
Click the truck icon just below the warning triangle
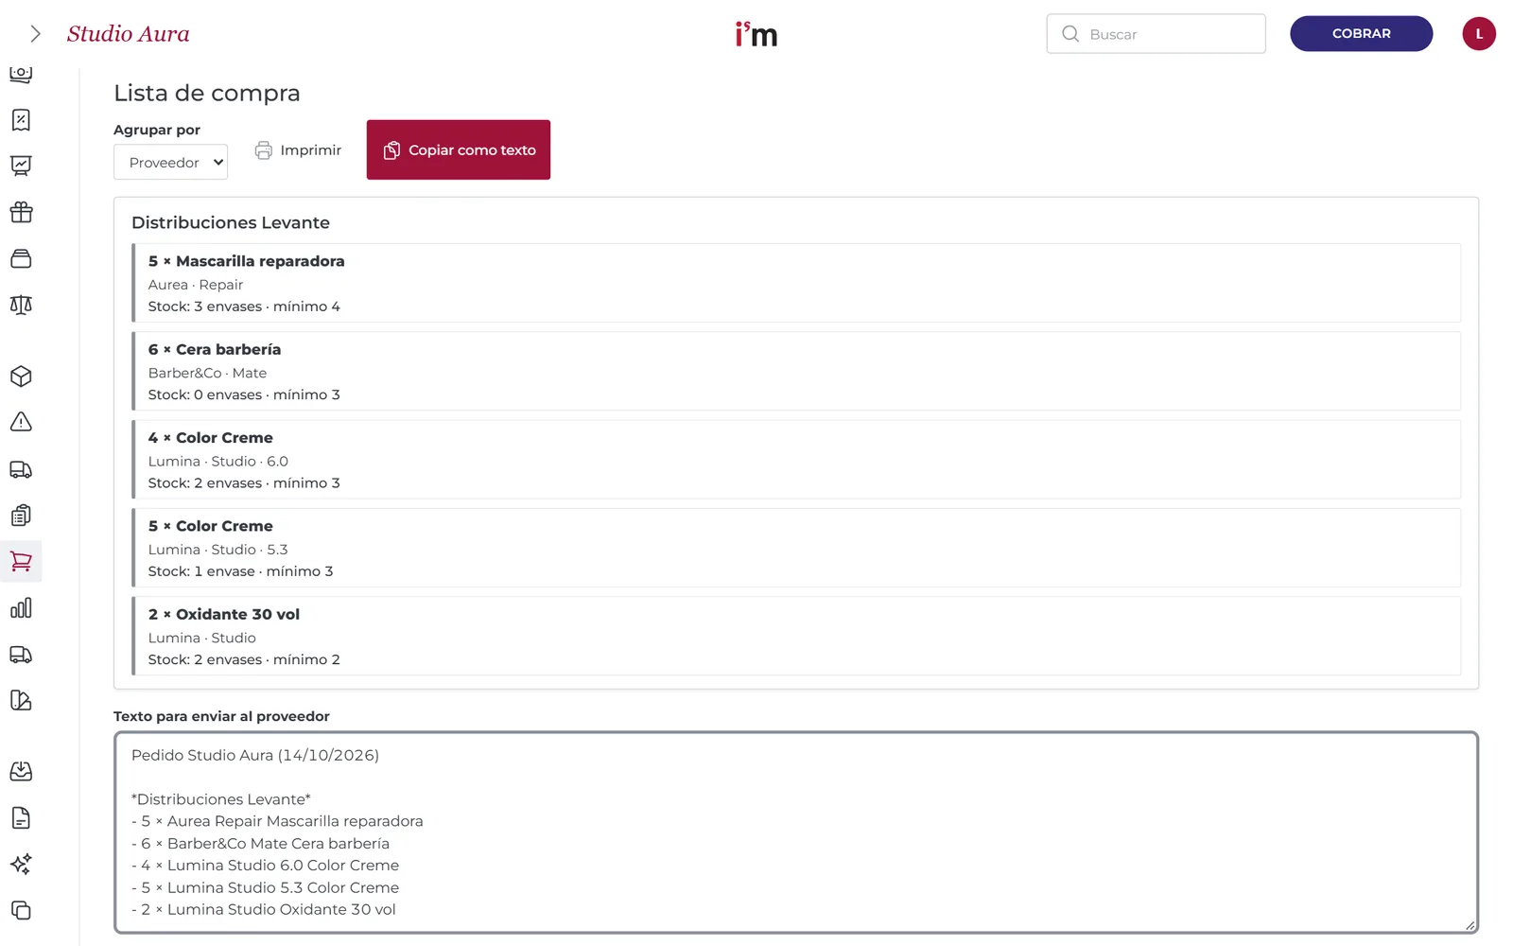(21, 469)
